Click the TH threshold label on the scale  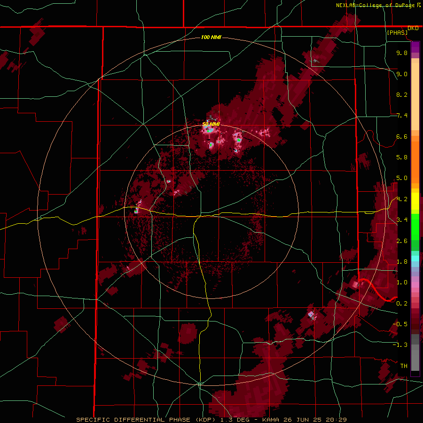click(x=404, y=366)
